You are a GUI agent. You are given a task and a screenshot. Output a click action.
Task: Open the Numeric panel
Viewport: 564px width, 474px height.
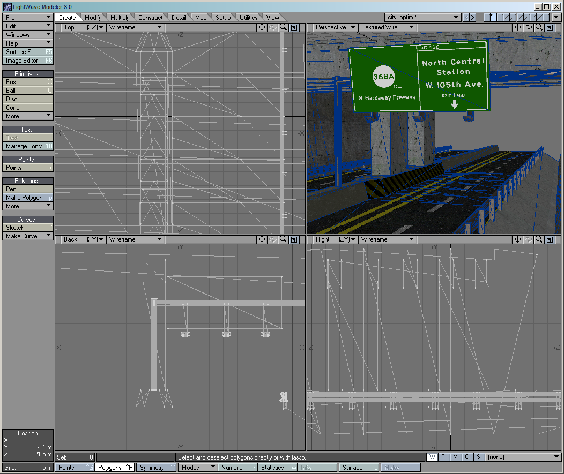point(238,468)
